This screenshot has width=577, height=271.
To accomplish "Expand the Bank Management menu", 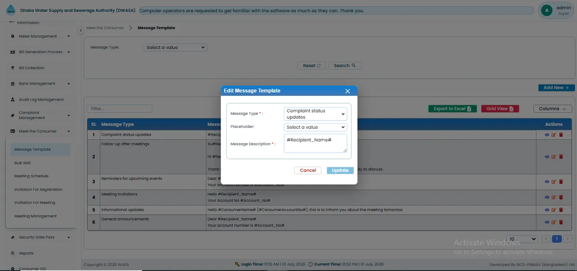I will [x=40, y=84].
